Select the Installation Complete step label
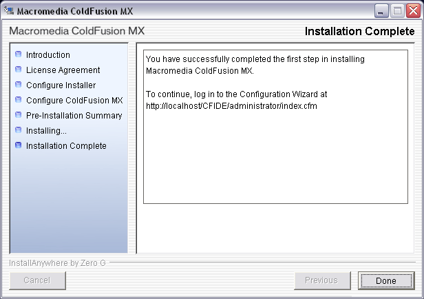 (66, 146)
